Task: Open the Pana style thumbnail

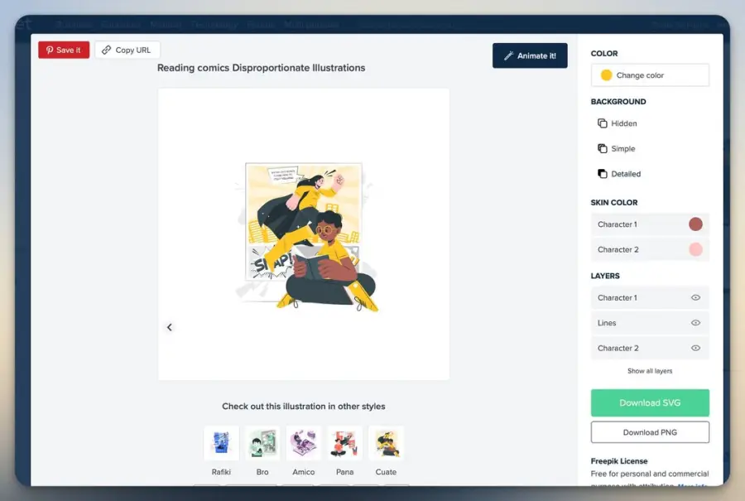Action: (345, 443)
